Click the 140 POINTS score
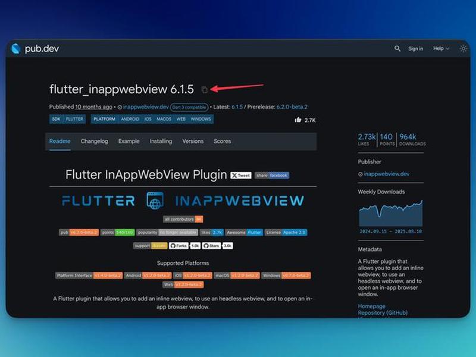Screen dimensions: 476x357 pos(386,140)
